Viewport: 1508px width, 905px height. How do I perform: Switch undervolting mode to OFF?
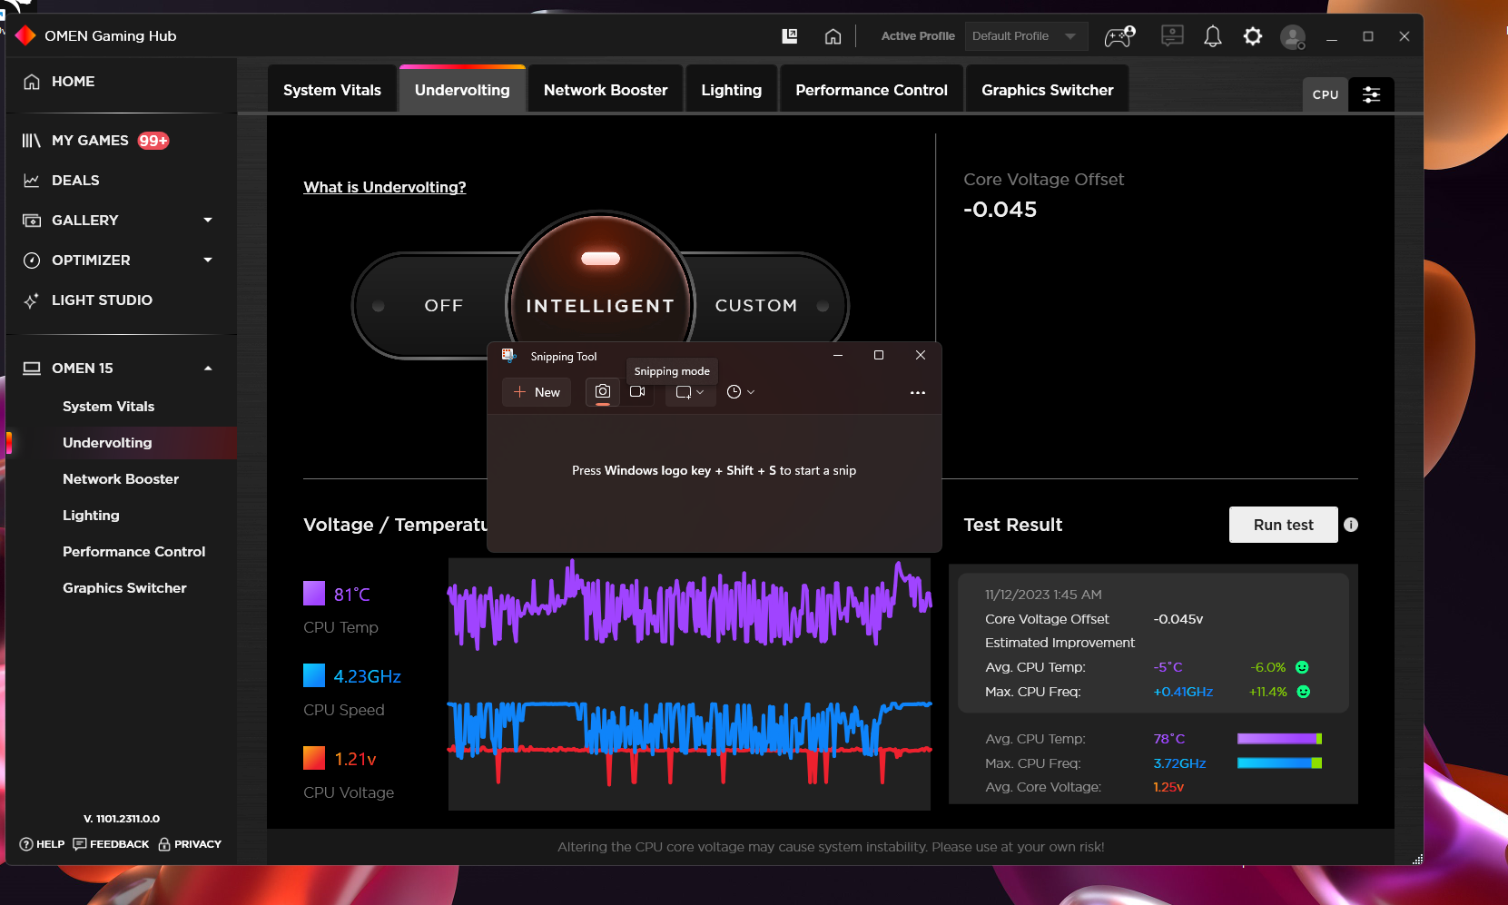(x=443, y=306)
